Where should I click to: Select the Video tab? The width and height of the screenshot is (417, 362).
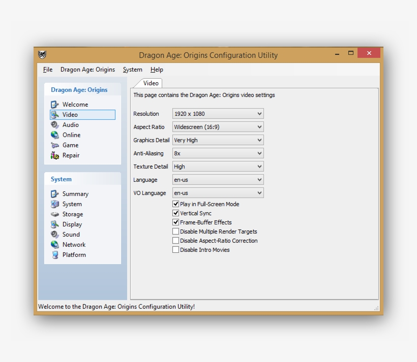151,83
